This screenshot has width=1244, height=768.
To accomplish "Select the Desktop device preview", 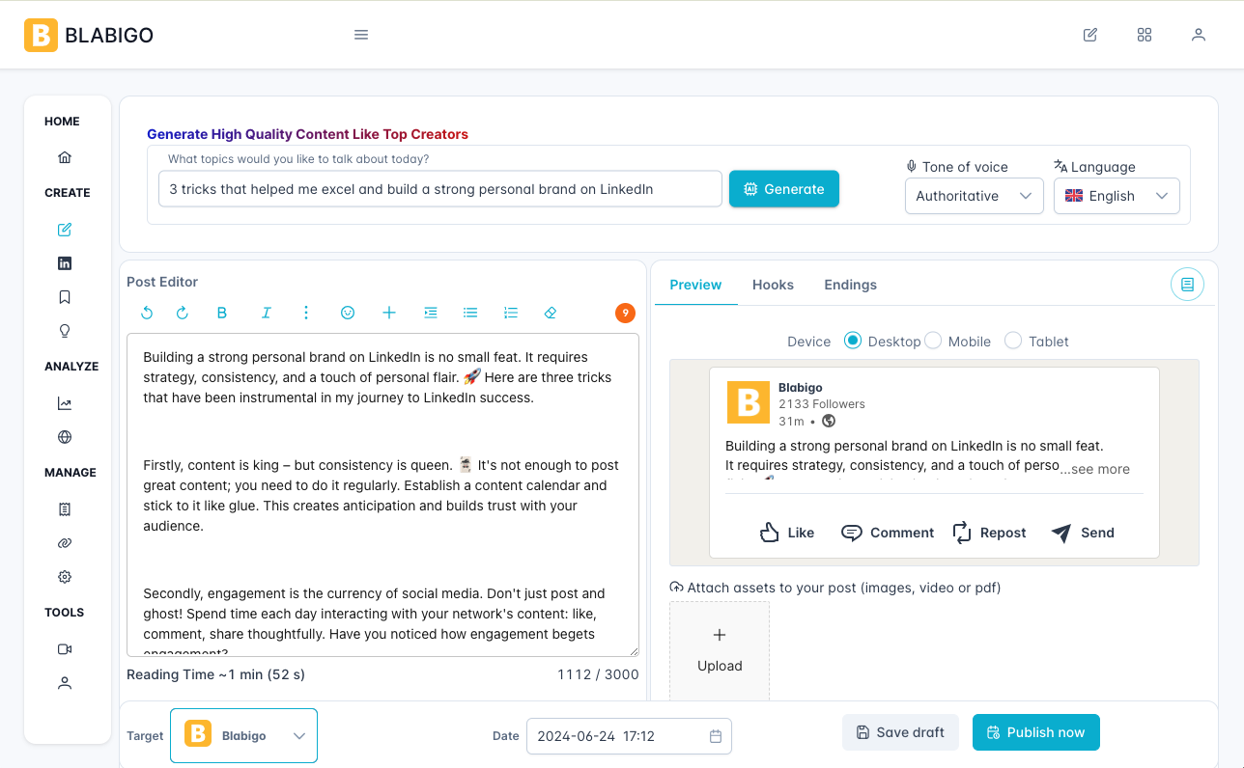I will [851, 341].
